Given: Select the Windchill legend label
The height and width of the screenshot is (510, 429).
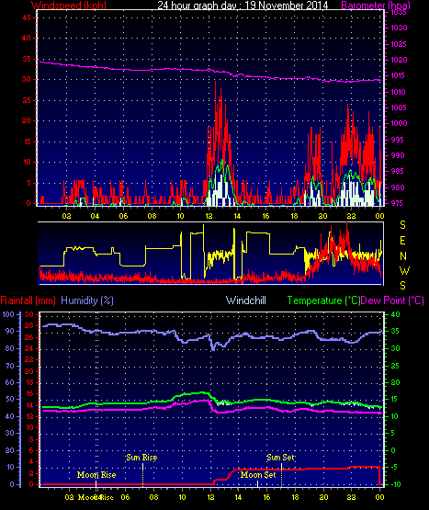Looking at the screenshot, I should (x=246, y=300).
